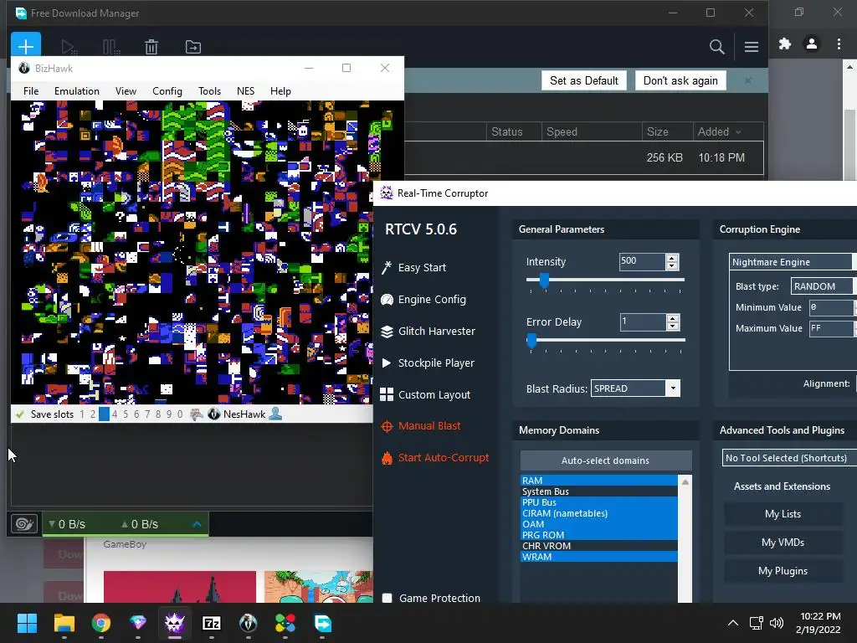
Task: Toggle PRG ROM memory domain
Action: point(598,535)
